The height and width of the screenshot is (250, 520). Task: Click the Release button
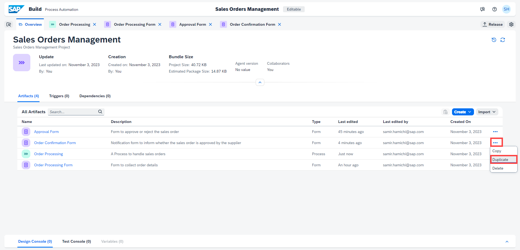click(x=493, y=24)
